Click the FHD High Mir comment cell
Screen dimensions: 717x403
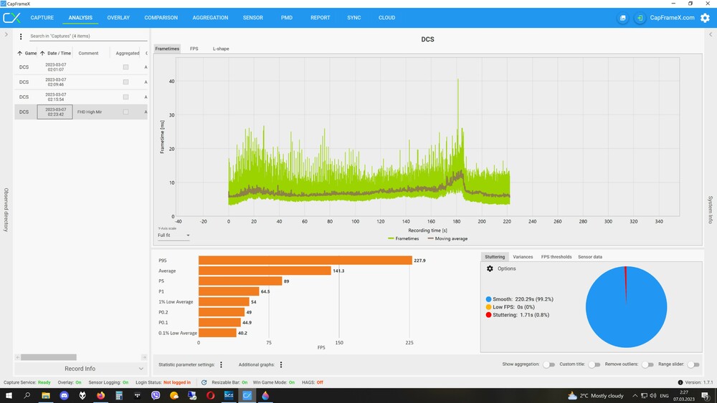tap(90, 112)
